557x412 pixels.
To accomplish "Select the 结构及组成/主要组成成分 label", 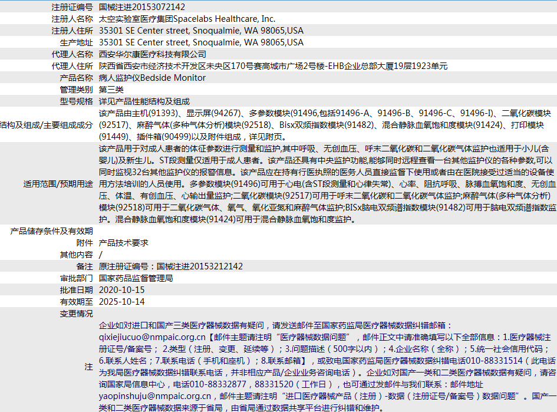I will 47,125.
